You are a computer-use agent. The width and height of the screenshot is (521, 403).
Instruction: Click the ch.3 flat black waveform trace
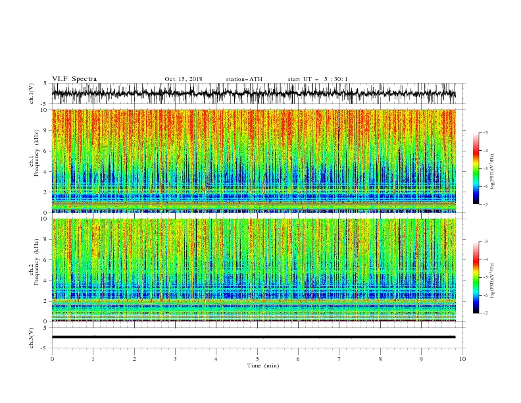pyautogui.click(x=253, y=337)
